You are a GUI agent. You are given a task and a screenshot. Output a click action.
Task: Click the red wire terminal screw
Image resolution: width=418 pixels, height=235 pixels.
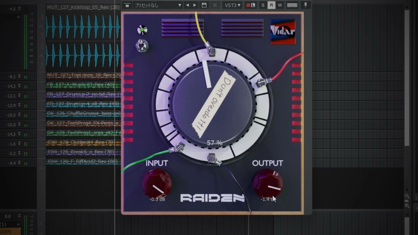(x=262, y=82)
